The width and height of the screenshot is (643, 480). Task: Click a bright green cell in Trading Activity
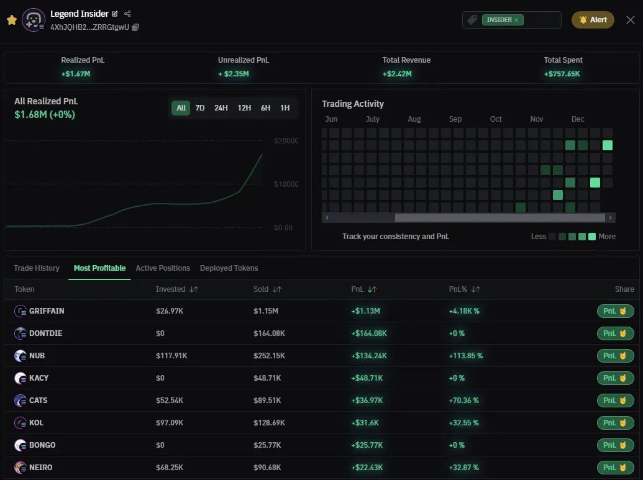click(607, 145)
